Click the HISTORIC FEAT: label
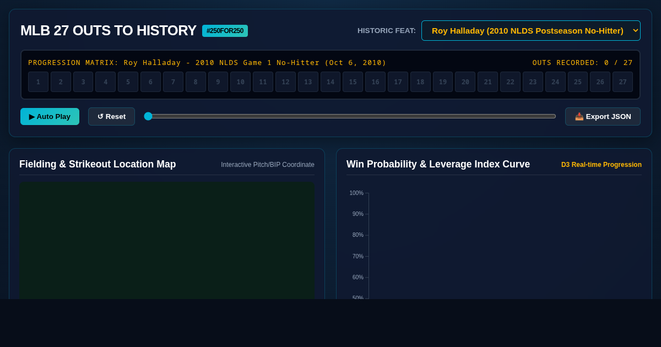Screen dimensions: 661x347 (387, 31)
